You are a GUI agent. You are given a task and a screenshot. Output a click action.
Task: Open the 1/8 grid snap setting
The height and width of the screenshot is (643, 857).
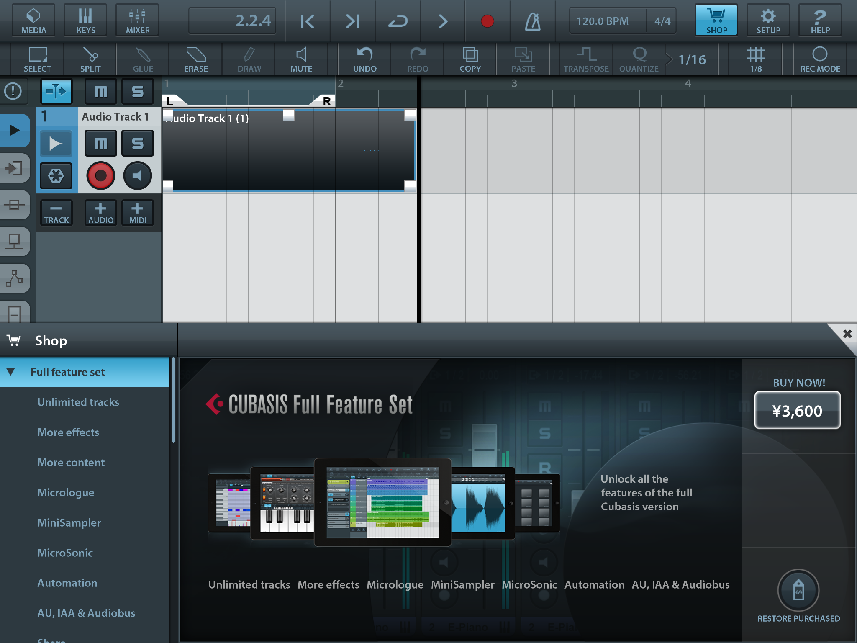coord(756,59)
